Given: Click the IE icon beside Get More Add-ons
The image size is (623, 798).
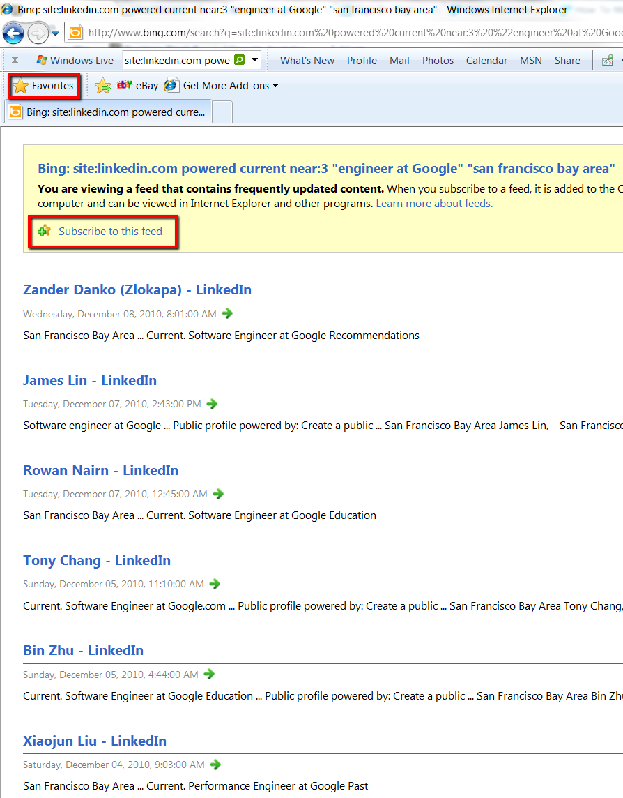Looking at the screenshot, I should click(172, 86).
